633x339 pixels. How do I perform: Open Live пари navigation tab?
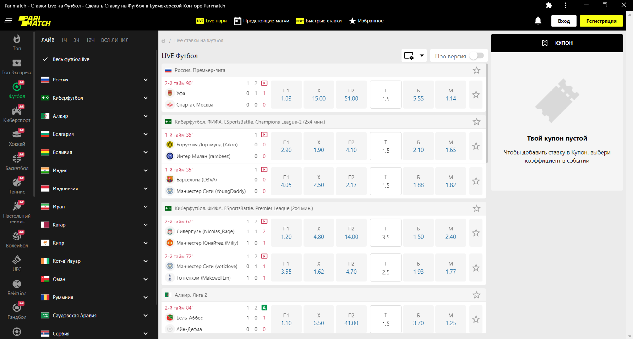click(x=216, y=21)
